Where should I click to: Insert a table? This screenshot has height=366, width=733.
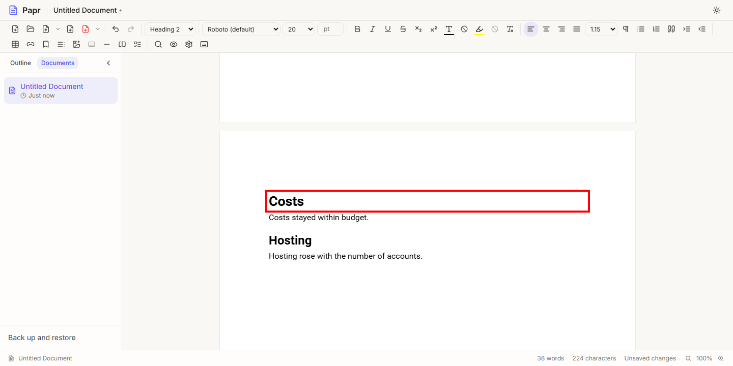coord(15,44)
